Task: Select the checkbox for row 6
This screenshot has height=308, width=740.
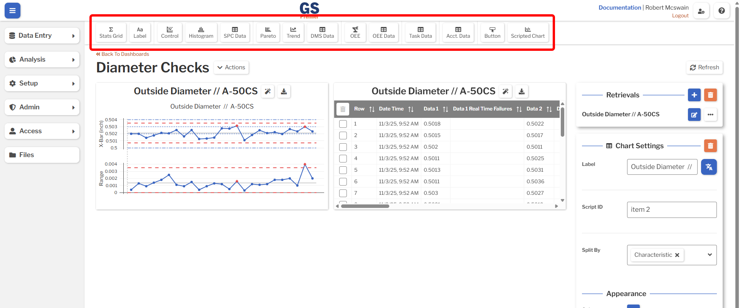Action: (x=343, y=182)
